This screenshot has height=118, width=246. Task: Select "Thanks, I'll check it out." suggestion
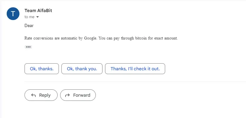pos(135,69)
